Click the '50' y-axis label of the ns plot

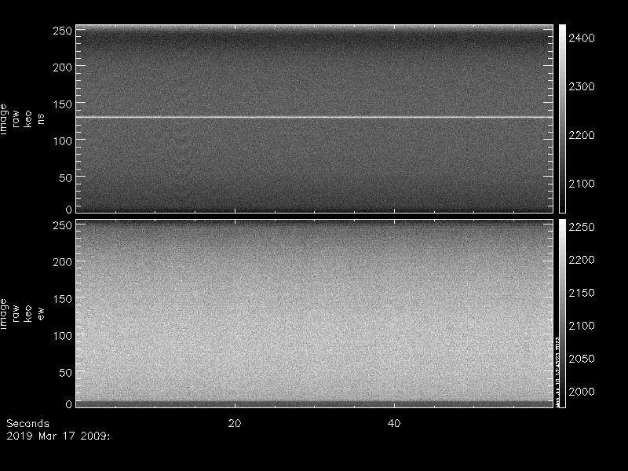(66, 178)
